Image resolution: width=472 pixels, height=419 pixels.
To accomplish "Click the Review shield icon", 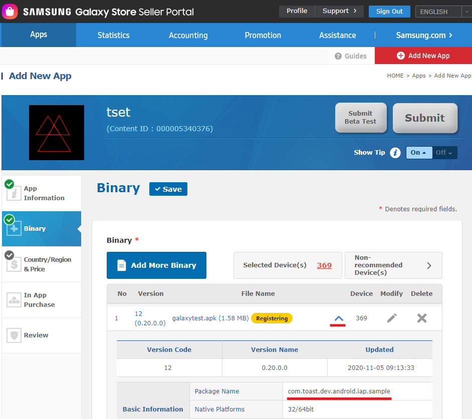I will click(14, 335).
